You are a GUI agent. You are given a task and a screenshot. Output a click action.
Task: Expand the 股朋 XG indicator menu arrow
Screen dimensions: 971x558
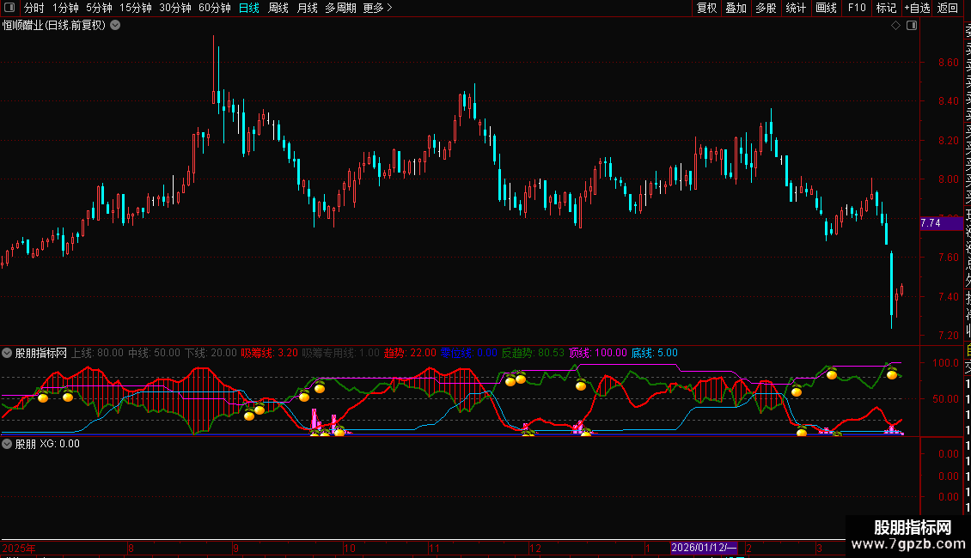click(7, 444)
